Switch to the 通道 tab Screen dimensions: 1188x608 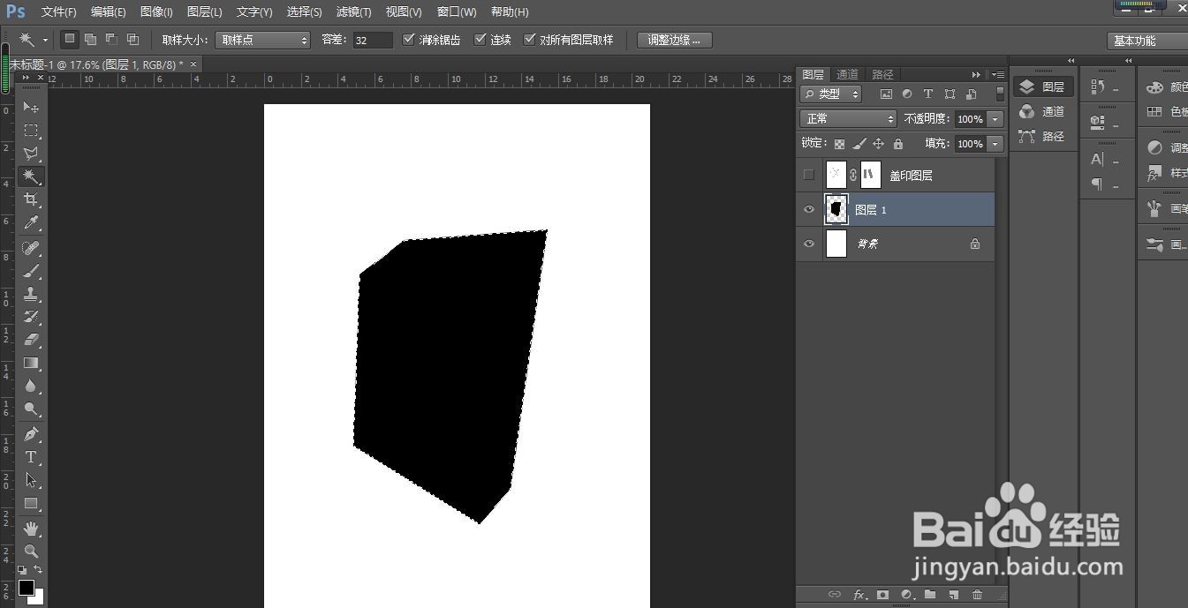847,74
